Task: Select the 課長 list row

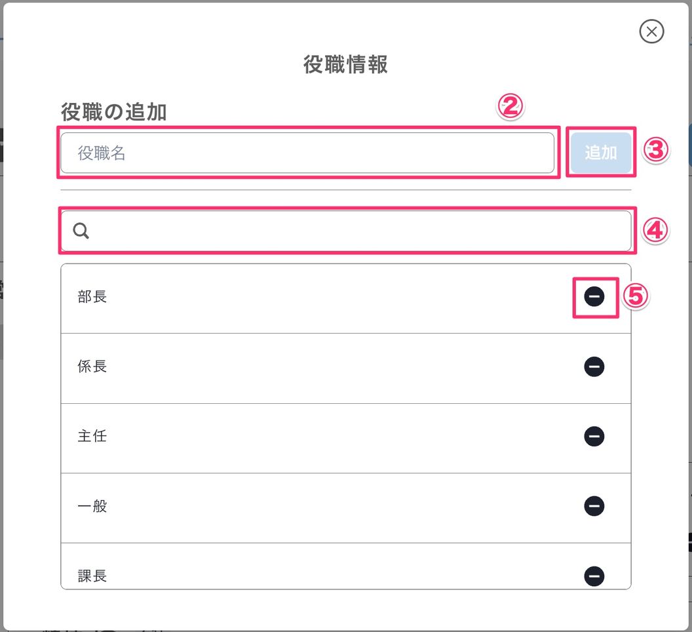Action: (x=346, y=566)
